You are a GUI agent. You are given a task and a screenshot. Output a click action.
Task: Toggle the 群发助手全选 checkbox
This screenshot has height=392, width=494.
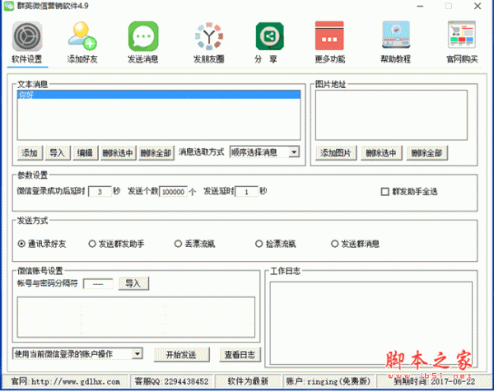(384, 192)
